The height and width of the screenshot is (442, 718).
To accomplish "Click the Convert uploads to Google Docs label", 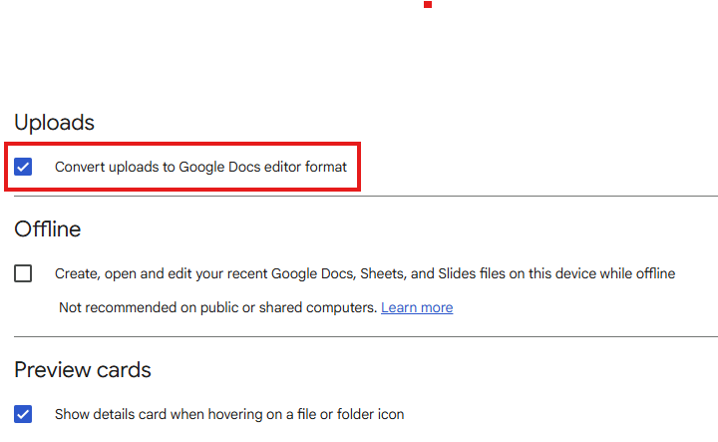I will [199, 167].
